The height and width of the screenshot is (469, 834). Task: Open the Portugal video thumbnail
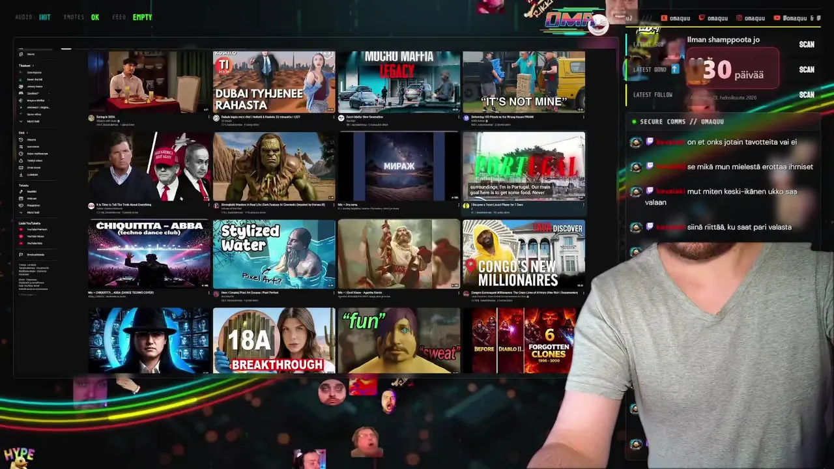point(524,167)
